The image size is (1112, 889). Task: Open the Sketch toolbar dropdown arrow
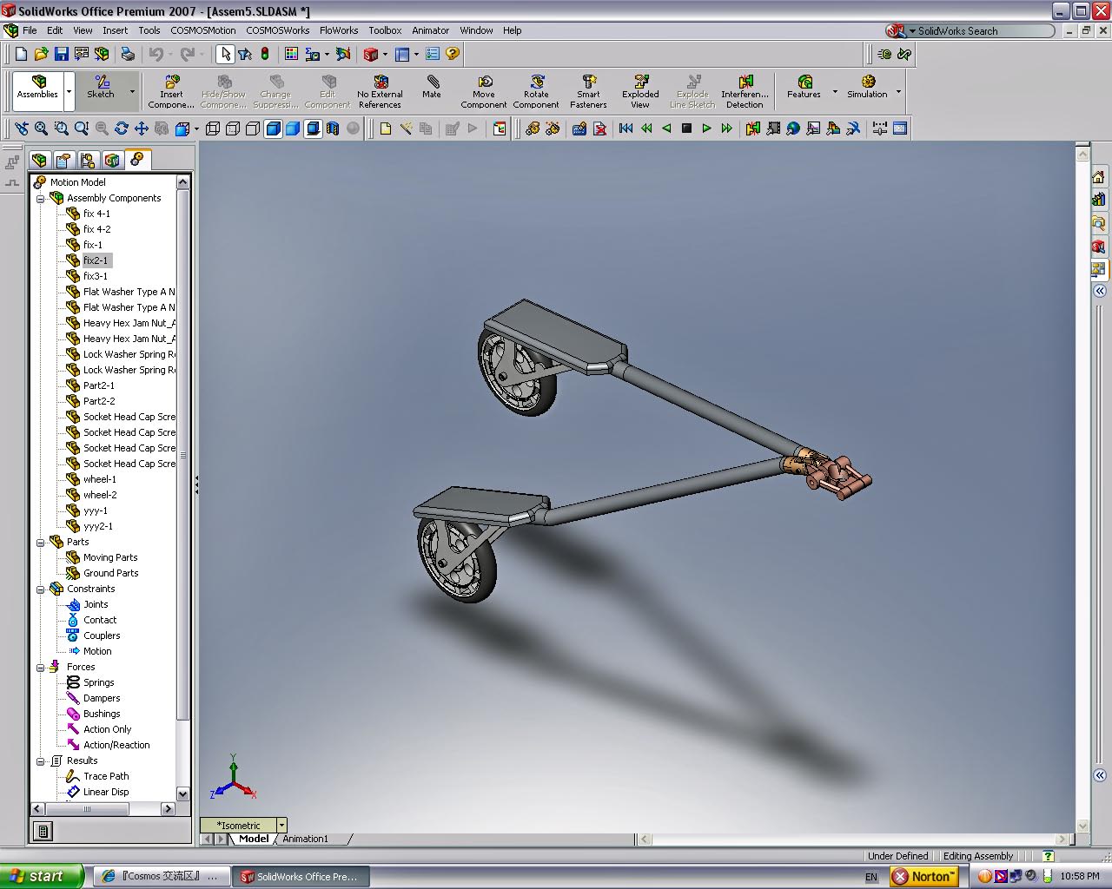pos(132,91)
